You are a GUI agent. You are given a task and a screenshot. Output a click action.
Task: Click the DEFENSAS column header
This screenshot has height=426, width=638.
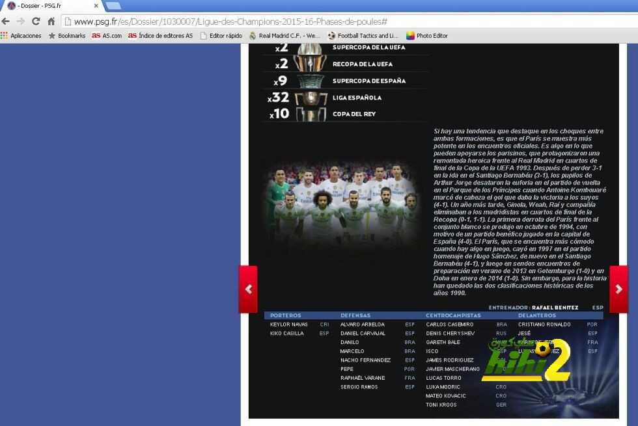(355, 315)
